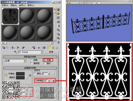Toggle the Show End Result icon
This screenshot has height=101, width=133.
pyautogui.click(x=49, y=48)
